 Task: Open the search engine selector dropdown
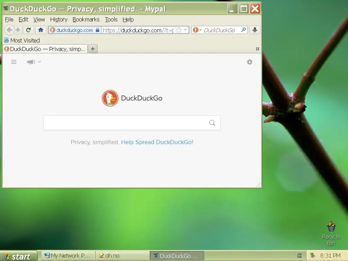tap(197, 30)
